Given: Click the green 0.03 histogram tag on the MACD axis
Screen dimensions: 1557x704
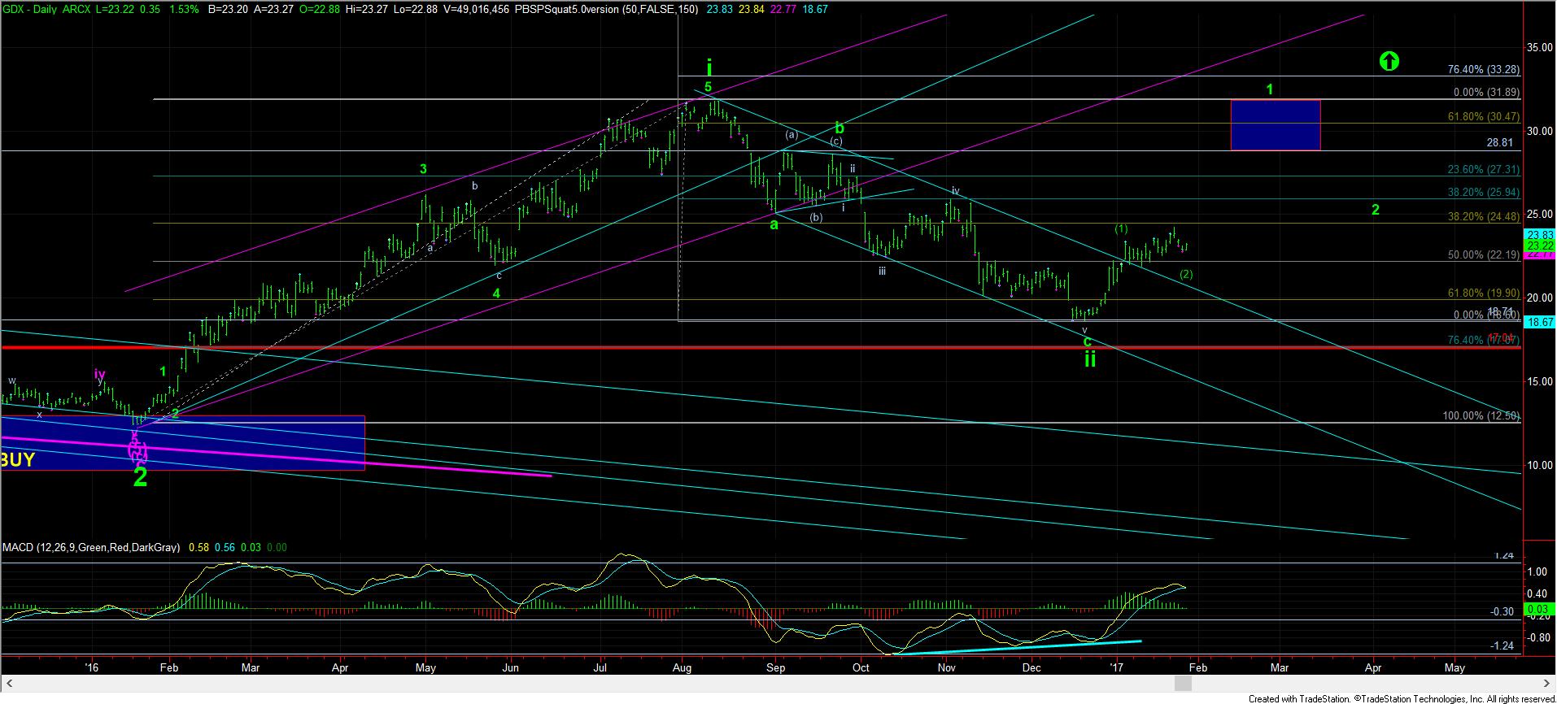Looking at the screenshot, I should click(x=1539, y=607).
